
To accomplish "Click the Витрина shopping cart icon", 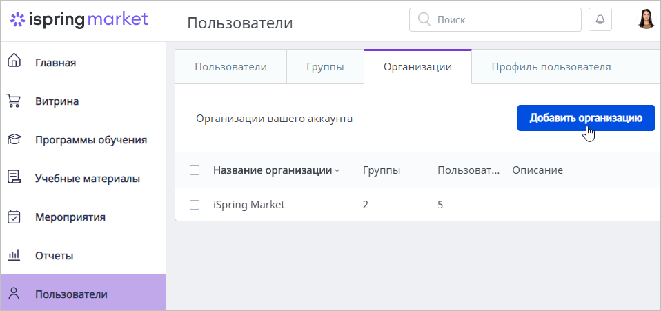I will (x=14, y=101).
